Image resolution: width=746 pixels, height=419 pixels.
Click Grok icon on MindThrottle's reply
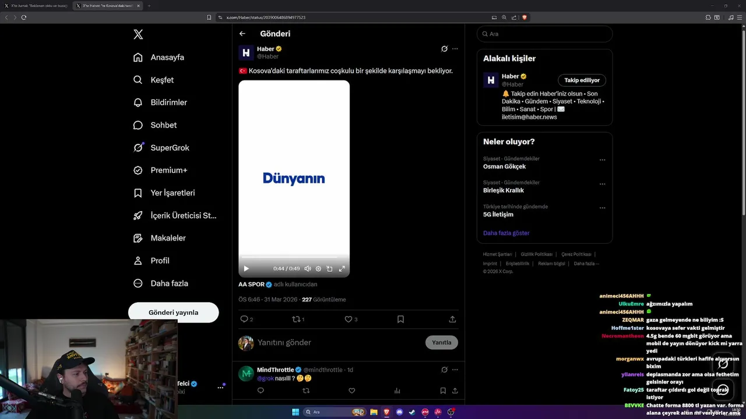(x=444, y=370)
